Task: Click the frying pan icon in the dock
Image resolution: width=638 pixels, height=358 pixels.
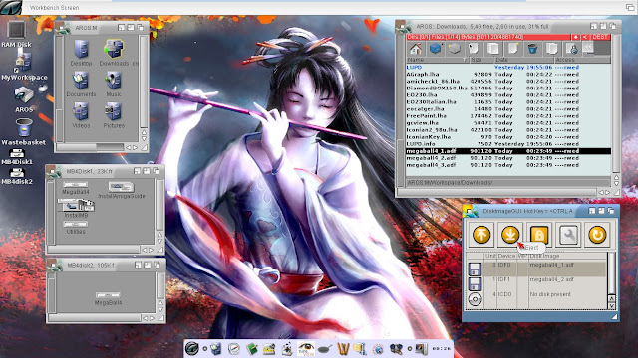Action: click(324, 349)
